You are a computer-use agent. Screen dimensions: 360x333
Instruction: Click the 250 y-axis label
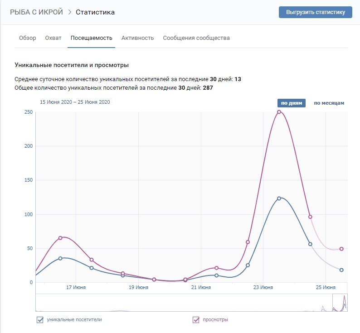coord(29,112)
